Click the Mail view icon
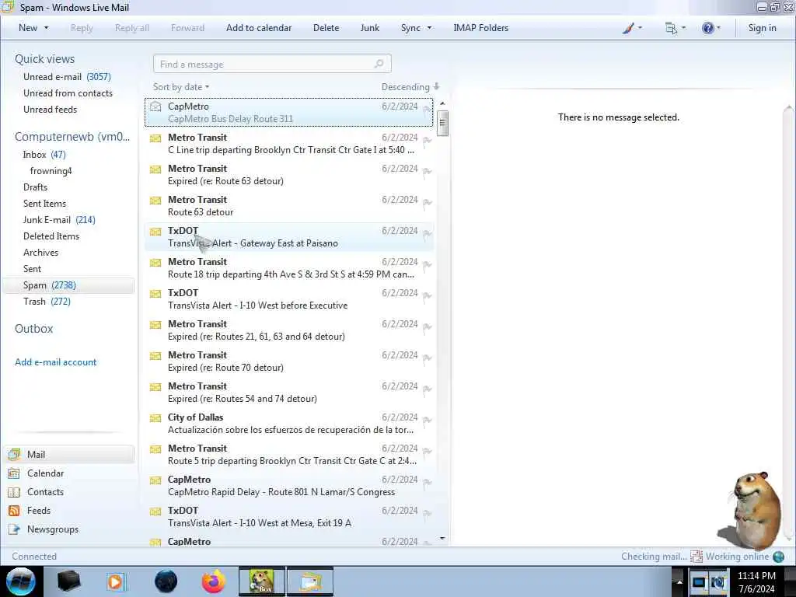 [14, 454]
